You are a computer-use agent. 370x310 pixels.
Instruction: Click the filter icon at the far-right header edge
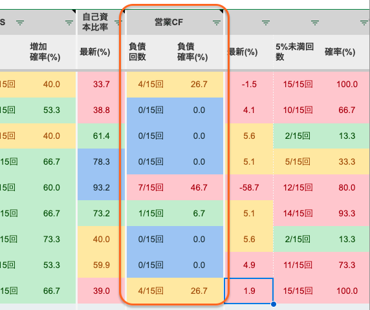coord(364,23)
